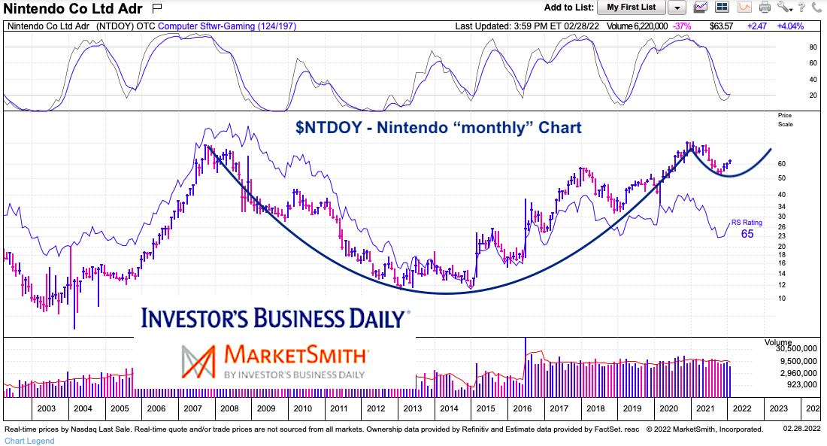
Task: Open the Chart Legend link
Action: (29, 441)
